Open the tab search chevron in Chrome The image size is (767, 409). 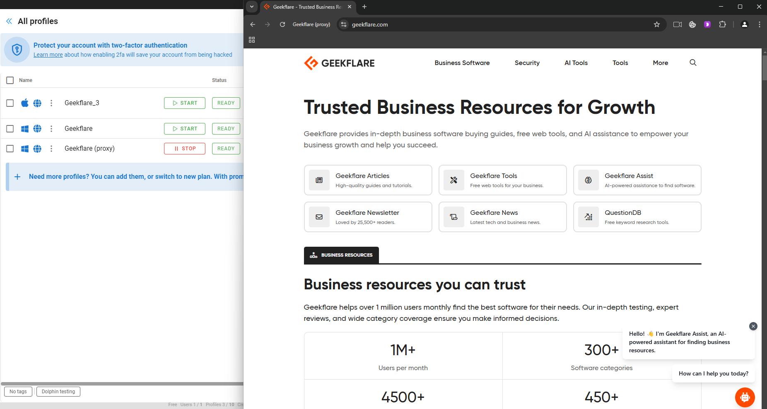[252, 7]
